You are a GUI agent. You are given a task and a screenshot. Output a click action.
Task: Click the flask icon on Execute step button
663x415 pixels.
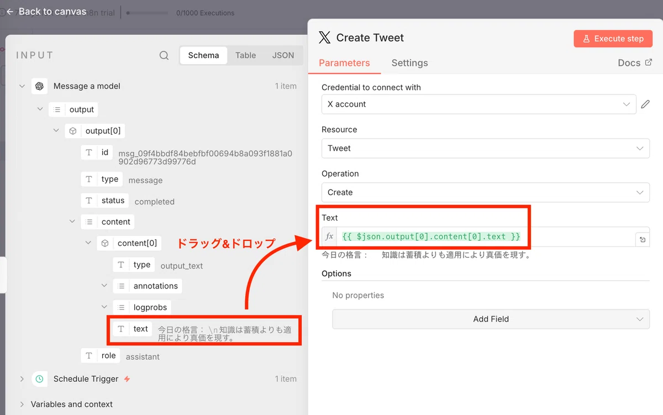(586, 39)
